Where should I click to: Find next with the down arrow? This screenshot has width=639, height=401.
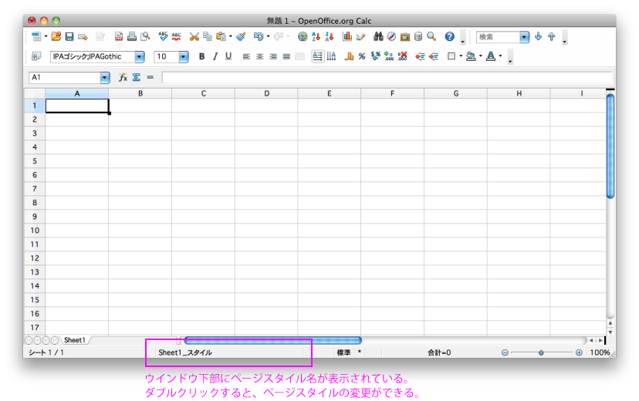pyautogui.click(x=539, y=37)
